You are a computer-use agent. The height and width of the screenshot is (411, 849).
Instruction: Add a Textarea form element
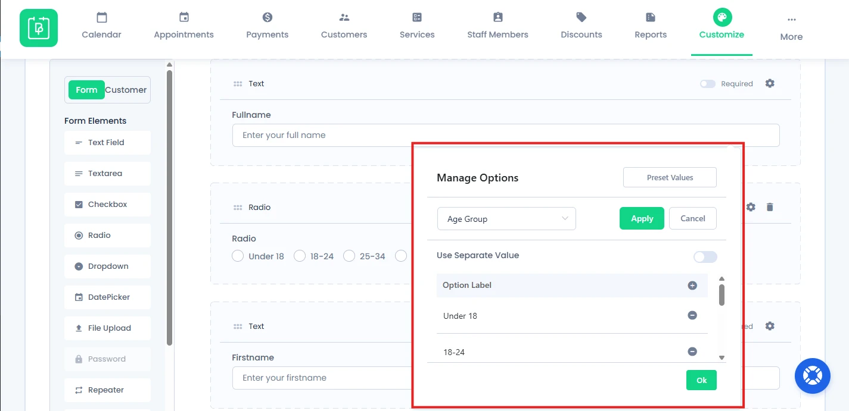[107, 174]
